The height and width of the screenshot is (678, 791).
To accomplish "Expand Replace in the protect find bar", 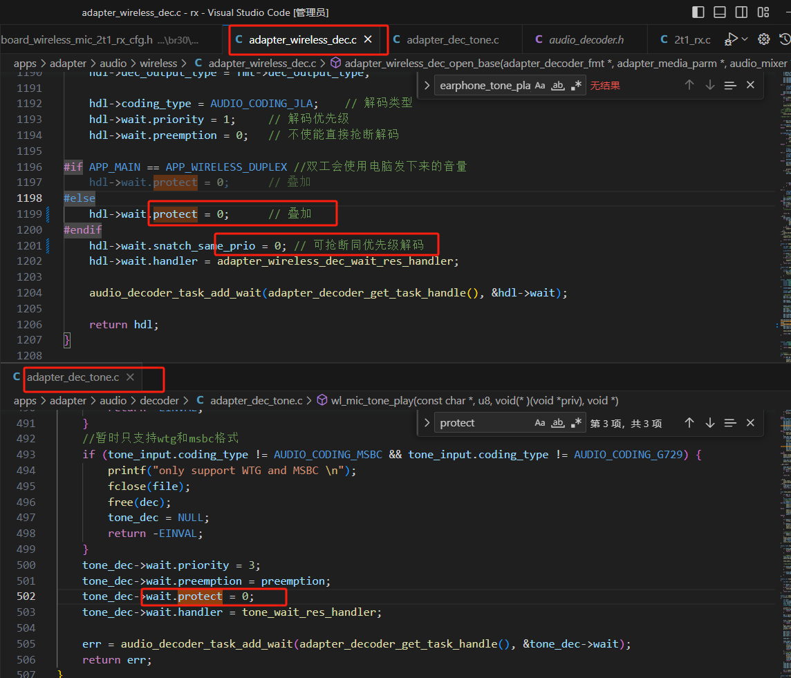I will [x=427, y=423].
